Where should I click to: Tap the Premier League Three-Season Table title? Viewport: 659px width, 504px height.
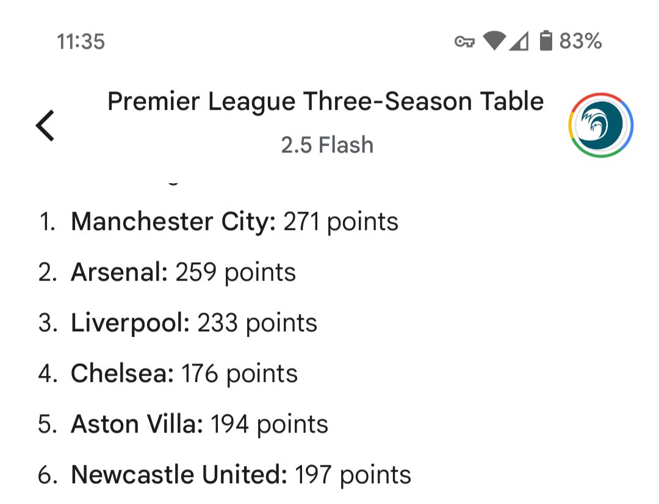[326, 102]
